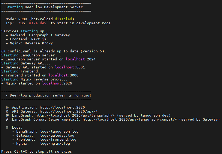
Task: Click 'Starting Gateway API...' line
Action: [x=26, y=63]
